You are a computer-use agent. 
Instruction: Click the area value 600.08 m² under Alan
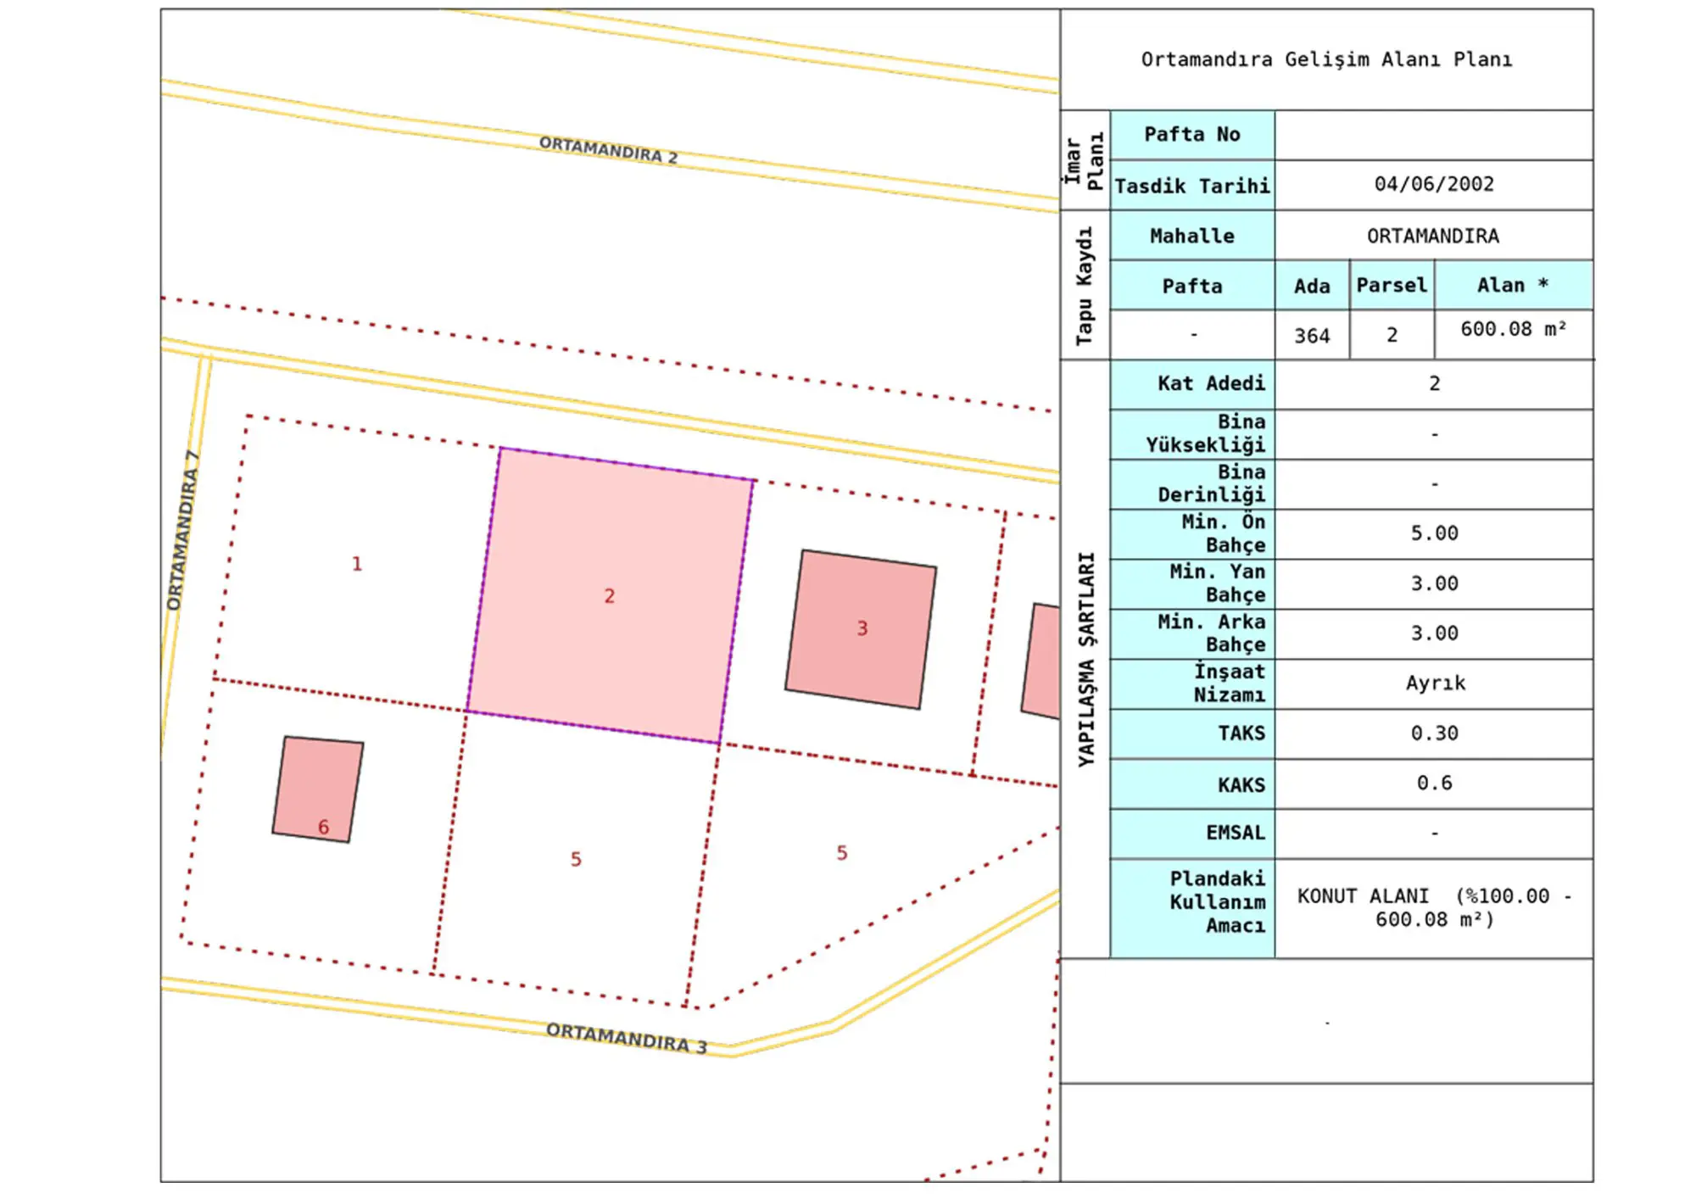1514,329
